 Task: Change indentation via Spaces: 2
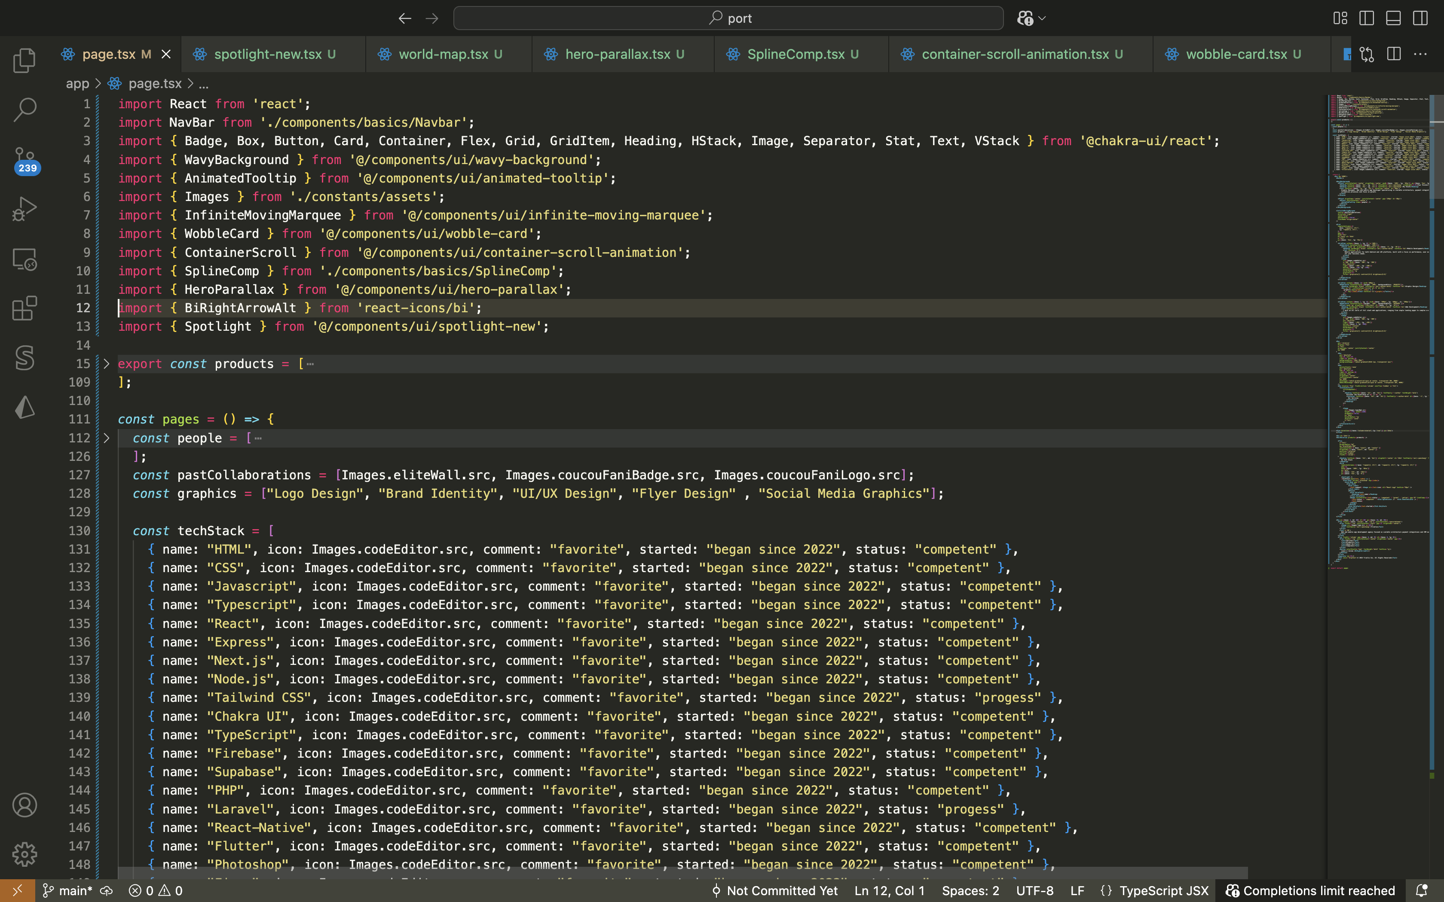pyautogui.click(x=970, y=891)
